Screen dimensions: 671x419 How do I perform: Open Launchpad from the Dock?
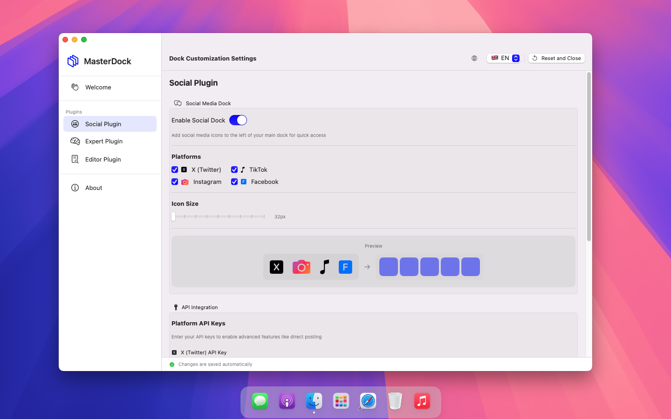click(x=341, y=401)
